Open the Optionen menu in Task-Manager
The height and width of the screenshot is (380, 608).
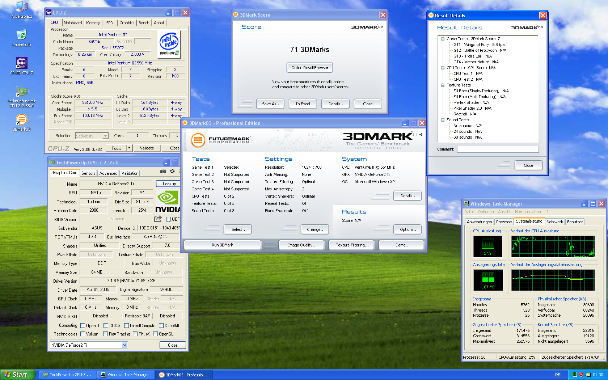[486, 212]
